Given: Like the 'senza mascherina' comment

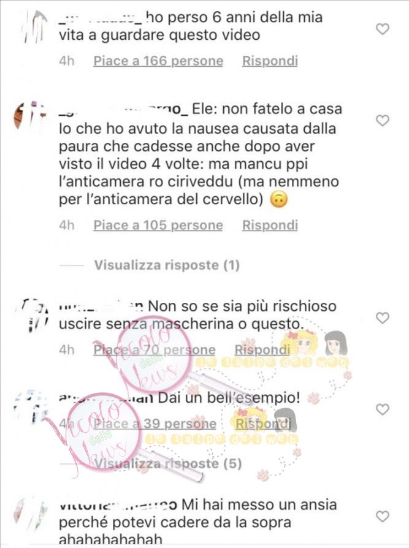Looking at the screenshot, I should click(383, 318).
